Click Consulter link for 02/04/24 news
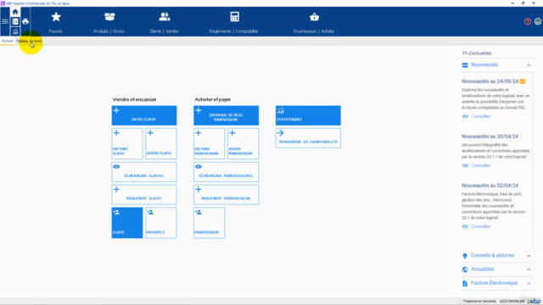 pos(481,226)
